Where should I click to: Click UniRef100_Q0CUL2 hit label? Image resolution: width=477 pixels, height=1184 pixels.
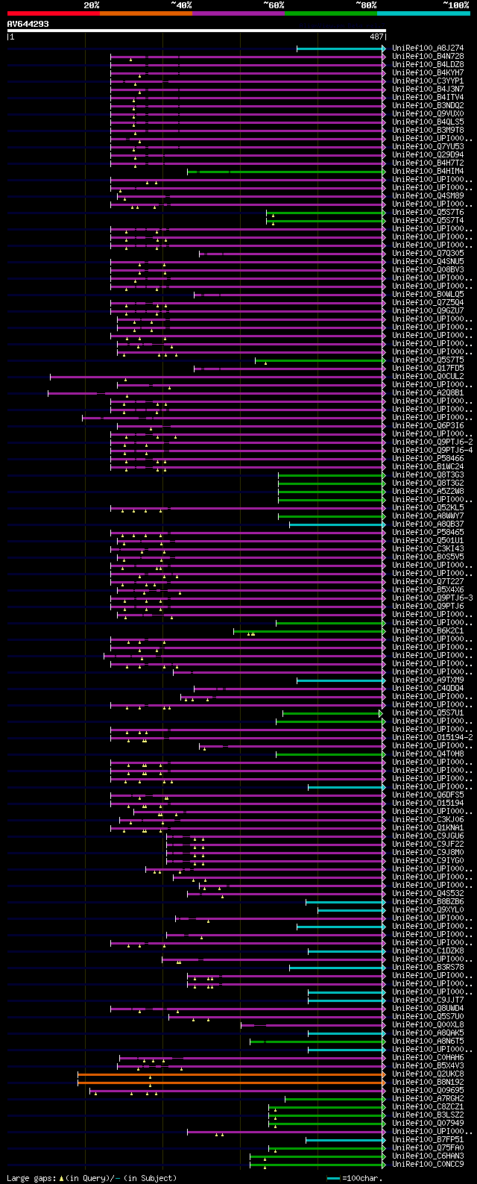click(x=428, y=377)
